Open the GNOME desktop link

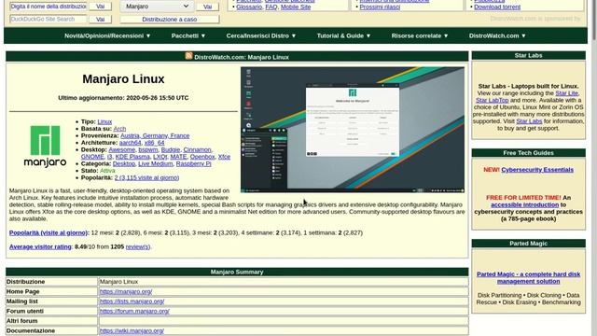[x=92, y=157]
